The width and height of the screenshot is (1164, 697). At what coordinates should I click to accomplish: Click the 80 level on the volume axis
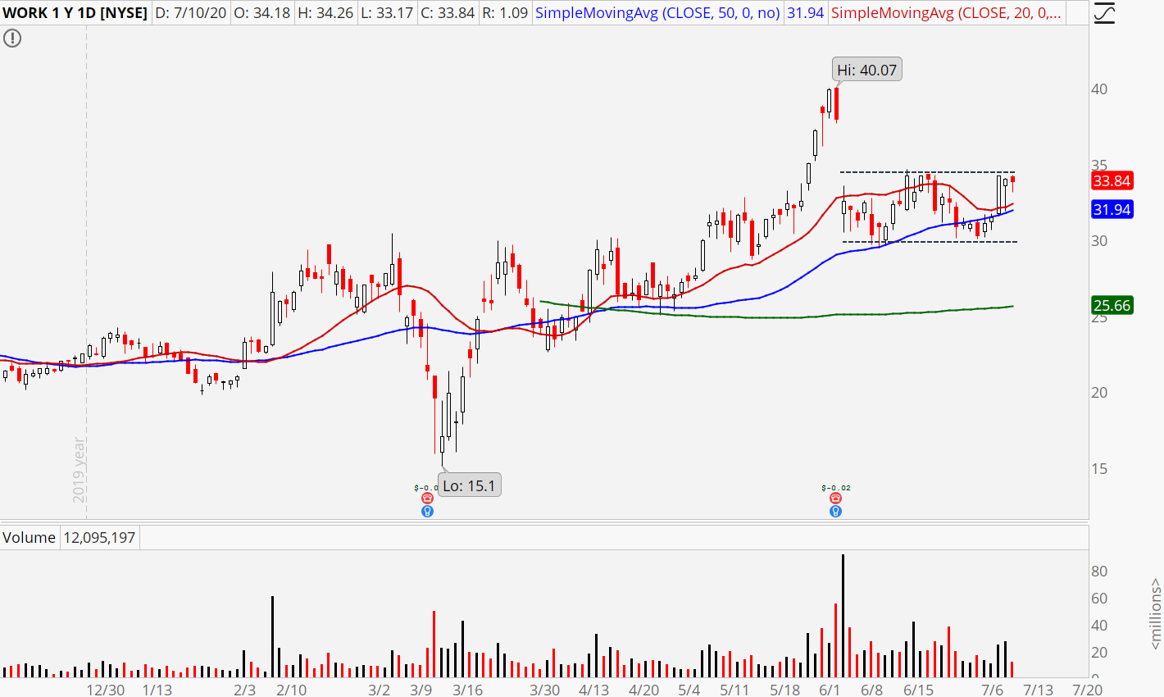click(x=1099, y=572)
